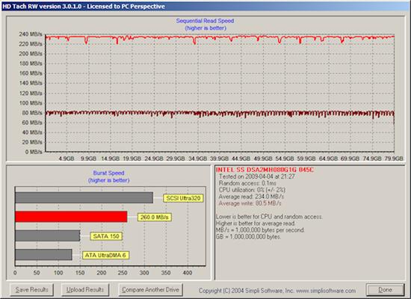Viewport: 411px width, 299px height.
Task: Click the ATA UltraDMA 6 label
Action: click(x=105, y=255)
